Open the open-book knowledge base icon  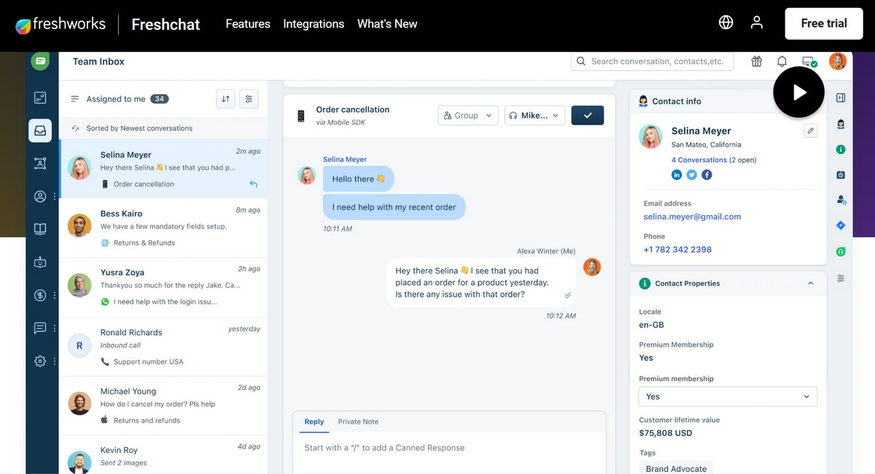tap(40, 229)
